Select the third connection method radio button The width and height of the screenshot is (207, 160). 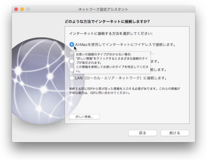(71, 61)
